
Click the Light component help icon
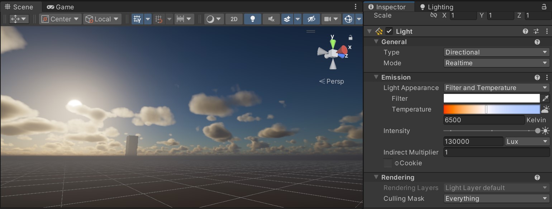tap(525, 31)
